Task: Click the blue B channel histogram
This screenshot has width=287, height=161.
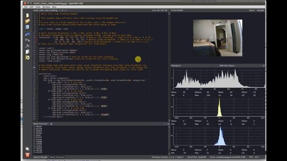Action: pos(219,136)
